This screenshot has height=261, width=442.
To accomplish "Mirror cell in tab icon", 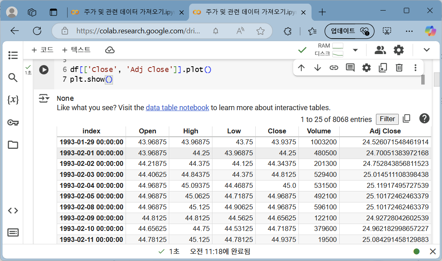I will (383, 68).
